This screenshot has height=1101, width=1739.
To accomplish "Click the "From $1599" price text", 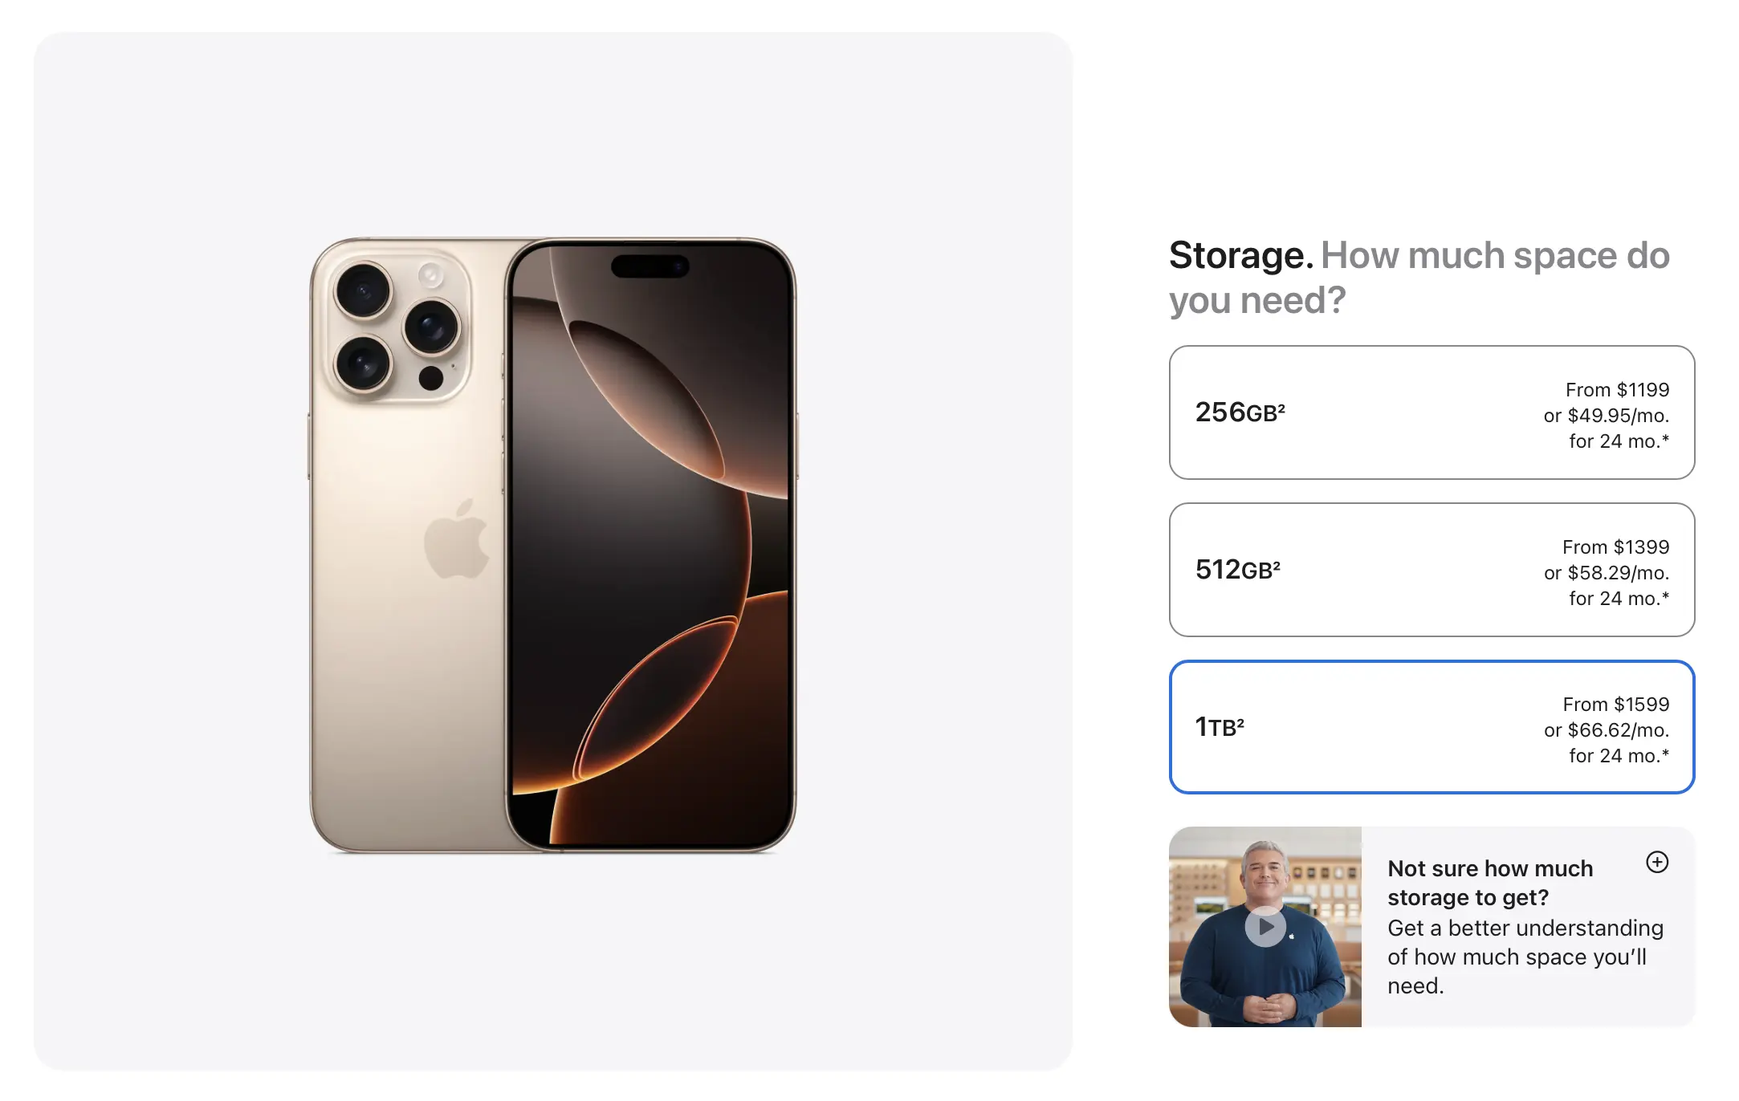I will 1615,705.
